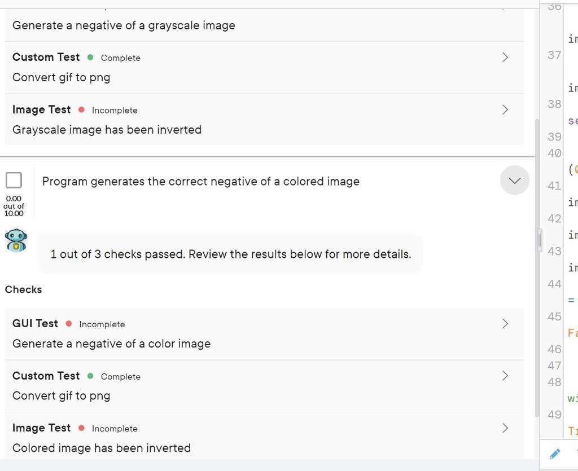Open Grayscale image inverted test chevron
This screenshot has width=578, height=471.
505,110
